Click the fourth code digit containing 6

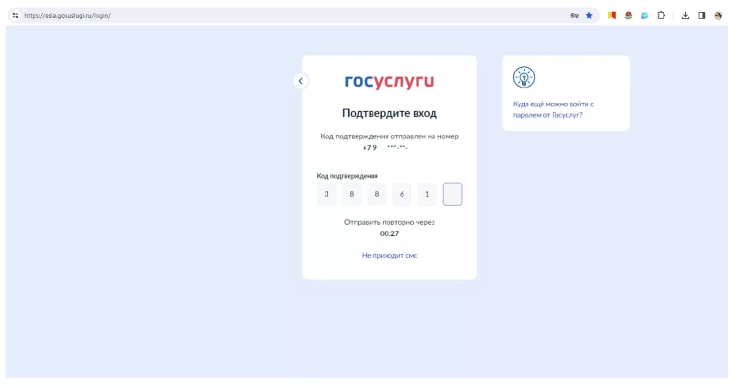point(402,194)
